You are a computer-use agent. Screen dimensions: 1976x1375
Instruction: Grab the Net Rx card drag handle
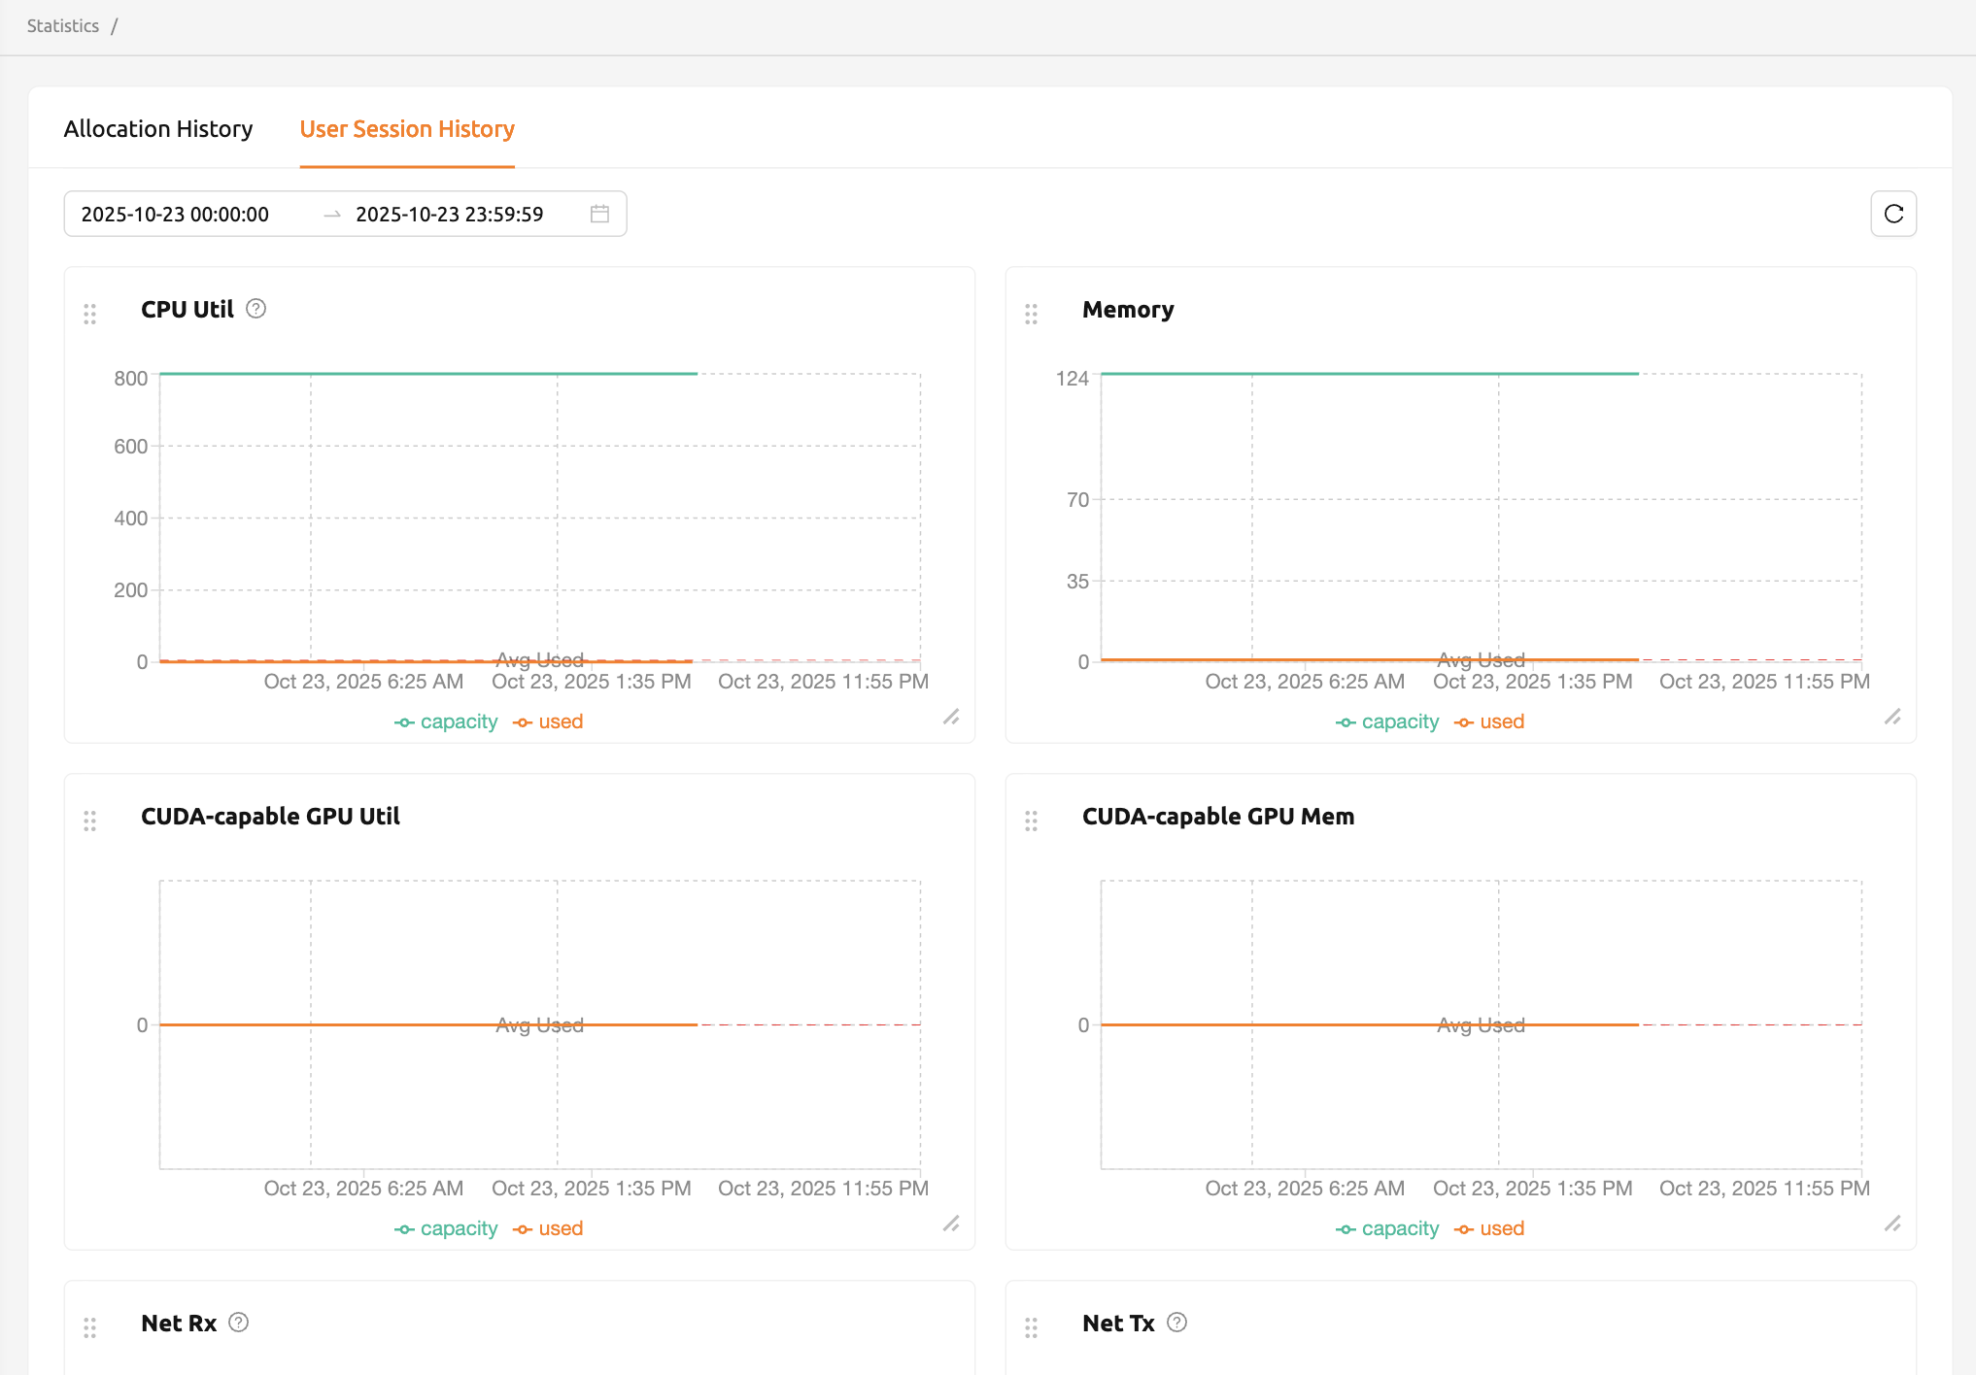(x=89, y=1327)
